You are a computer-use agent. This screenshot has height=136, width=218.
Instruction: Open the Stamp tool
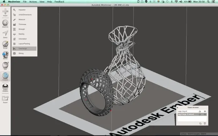point(5,55)
